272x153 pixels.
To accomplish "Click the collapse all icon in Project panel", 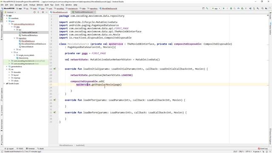I will [x=38, y=12].
